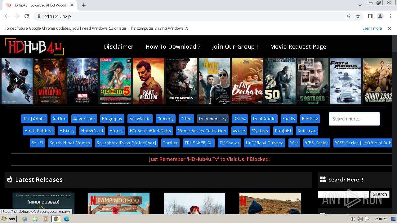Click the sidebar Search button
This screenshot has height=223, width=397.
click(380, 194)
